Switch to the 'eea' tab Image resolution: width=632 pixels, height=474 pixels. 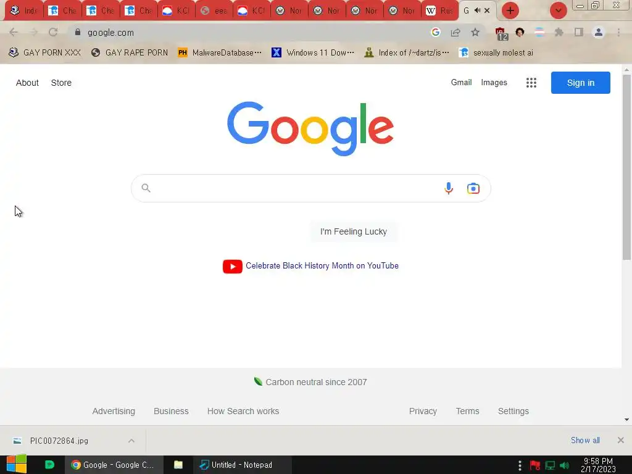point(214,11)
